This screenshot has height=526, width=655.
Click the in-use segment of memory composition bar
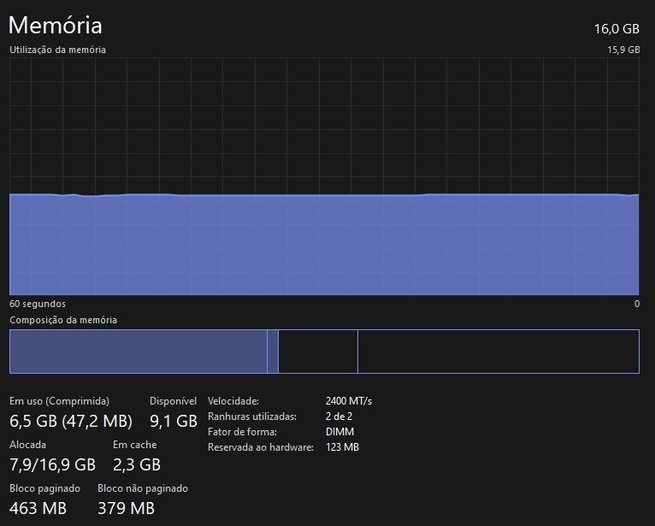click(139, 352)
